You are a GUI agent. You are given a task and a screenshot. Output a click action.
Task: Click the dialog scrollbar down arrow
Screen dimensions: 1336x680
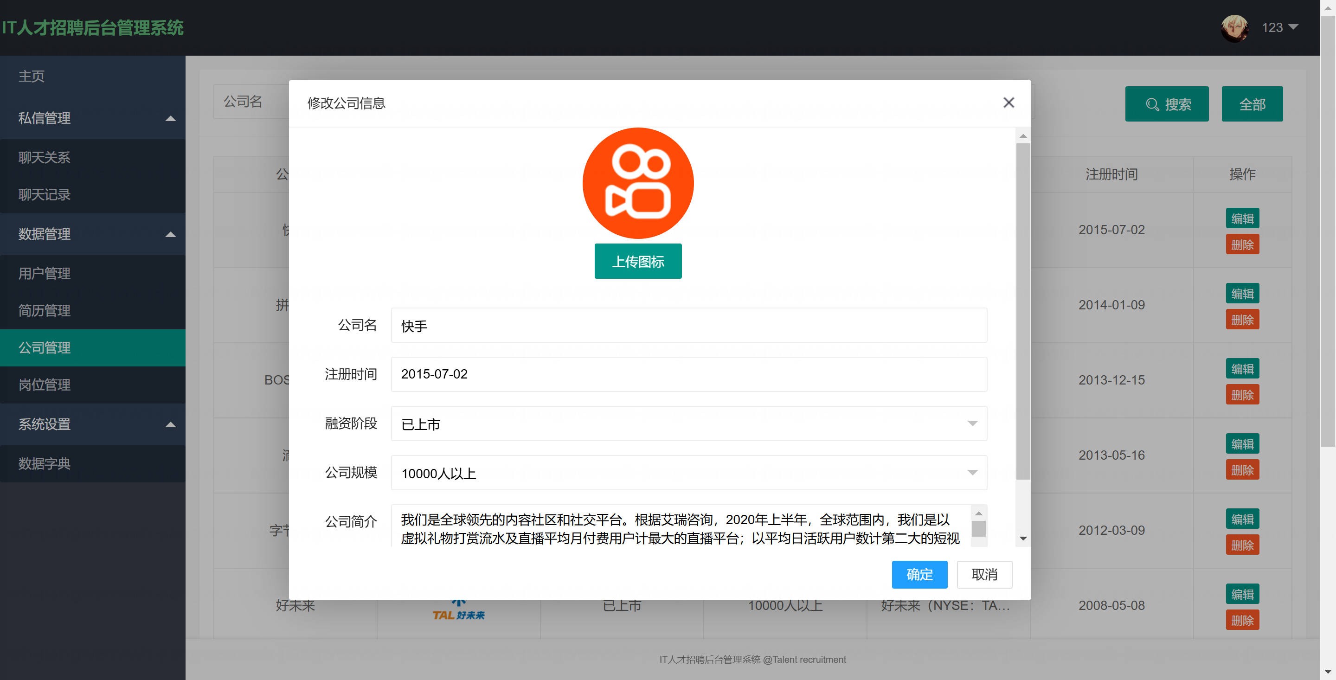click(1023, 539)
